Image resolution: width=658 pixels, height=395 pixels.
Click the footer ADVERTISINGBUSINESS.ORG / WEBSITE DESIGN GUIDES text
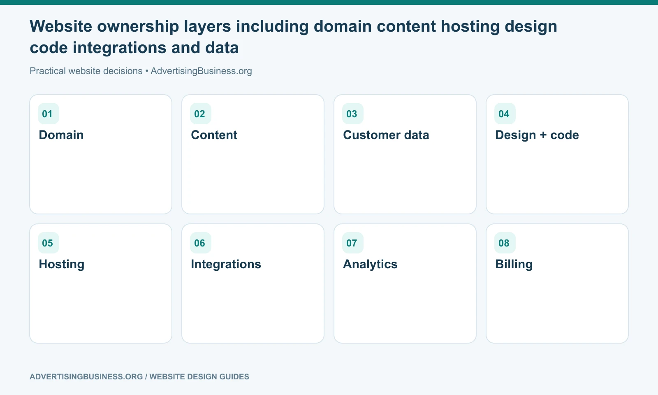click(x=139, y=376)
